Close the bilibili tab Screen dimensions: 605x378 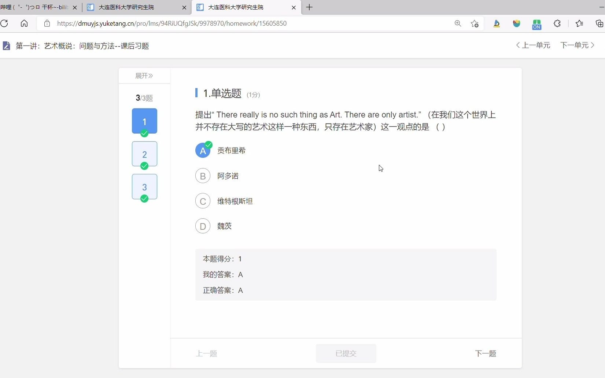(x=75, y=7)
